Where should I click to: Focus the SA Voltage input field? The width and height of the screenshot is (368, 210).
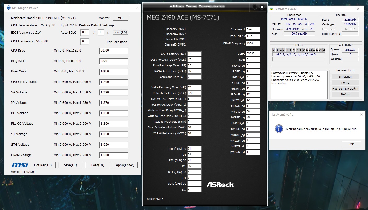pyautogui.click(x=114, y=93)
